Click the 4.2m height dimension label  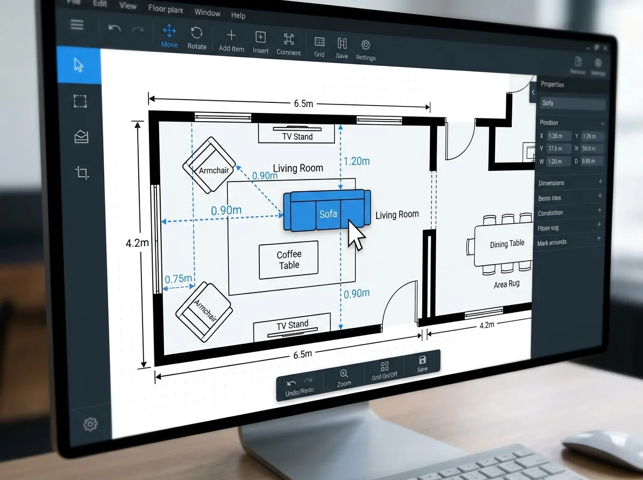click(x=137, y=243)
